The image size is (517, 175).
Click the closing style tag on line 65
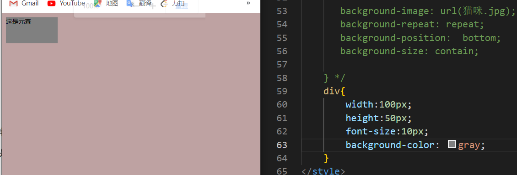click(323, 171)
